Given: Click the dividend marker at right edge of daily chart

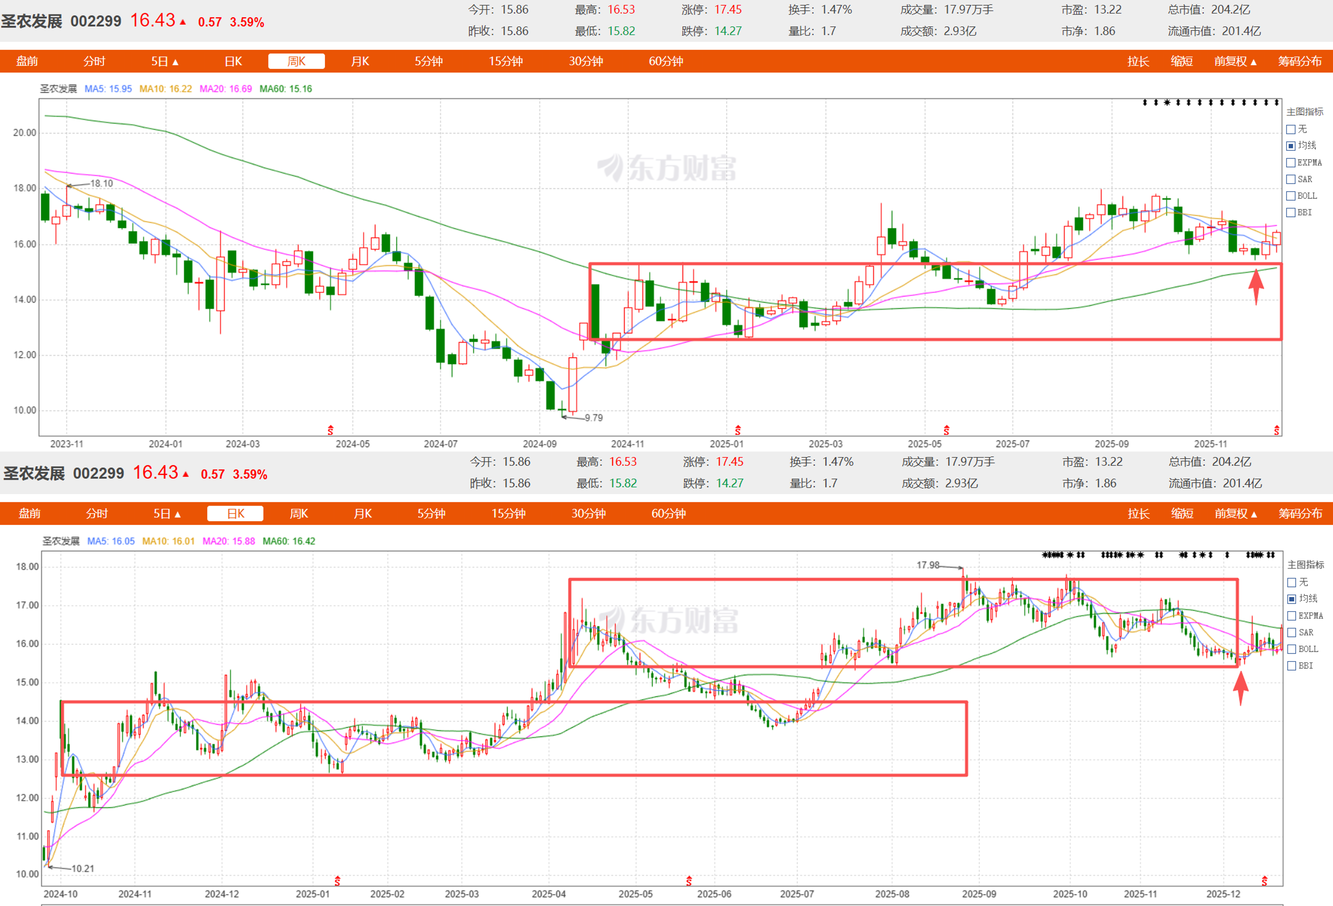Looking at the screenshot, I should coord(1264,881).
